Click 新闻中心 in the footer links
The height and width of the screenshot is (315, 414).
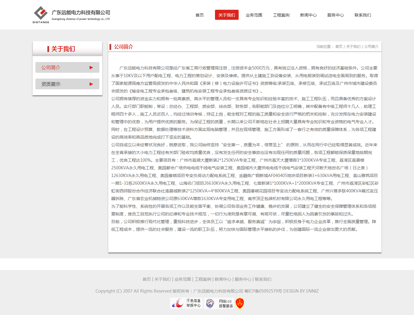tap(223, 279)
